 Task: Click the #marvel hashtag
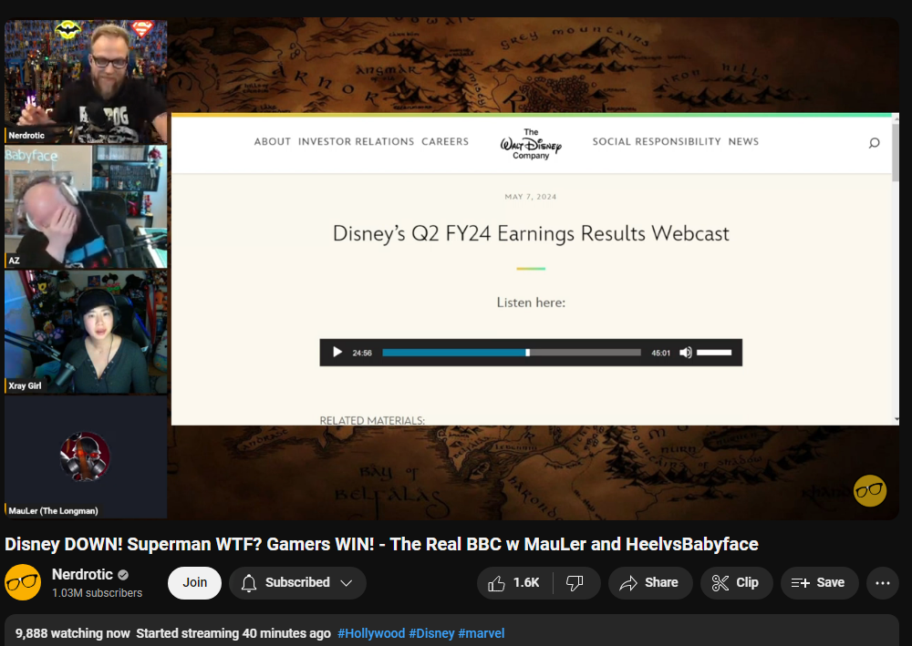[x=481, y=633]
